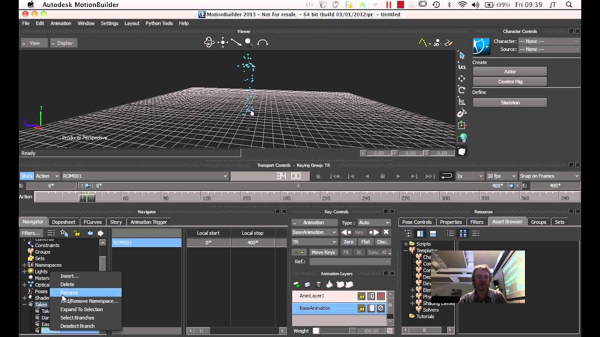
Task: Toggle loop playback in Transport Controls
Action: point(446,176)
